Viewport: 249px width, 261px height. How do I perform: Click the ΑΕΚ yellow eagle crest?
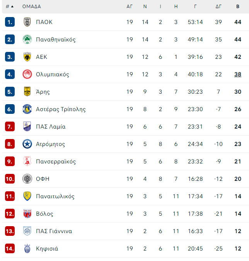(x=27, y=57)
